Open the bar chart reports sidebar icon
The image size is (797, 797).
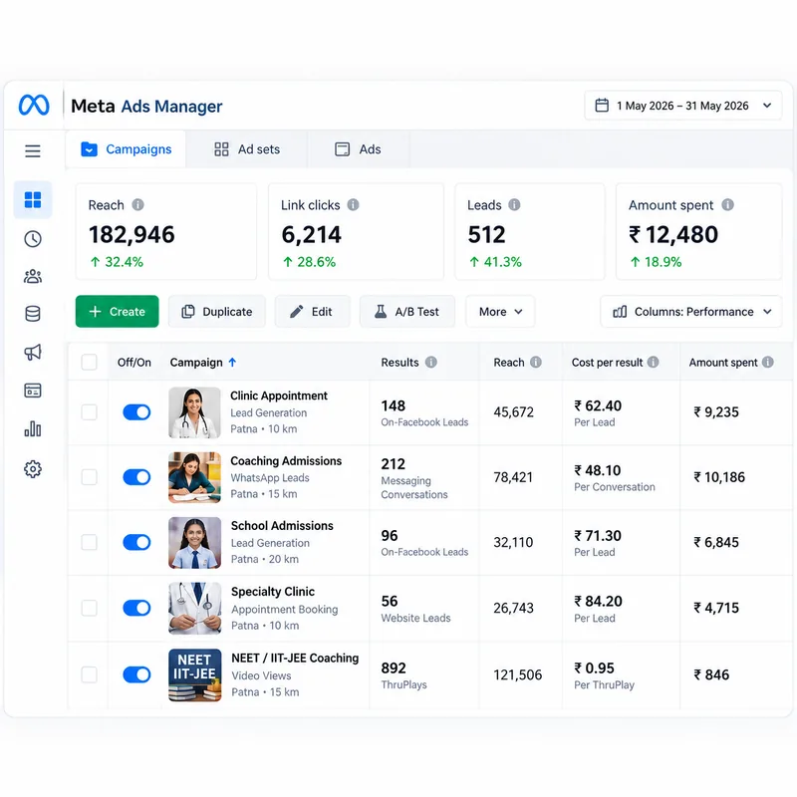tap(33, 429)
